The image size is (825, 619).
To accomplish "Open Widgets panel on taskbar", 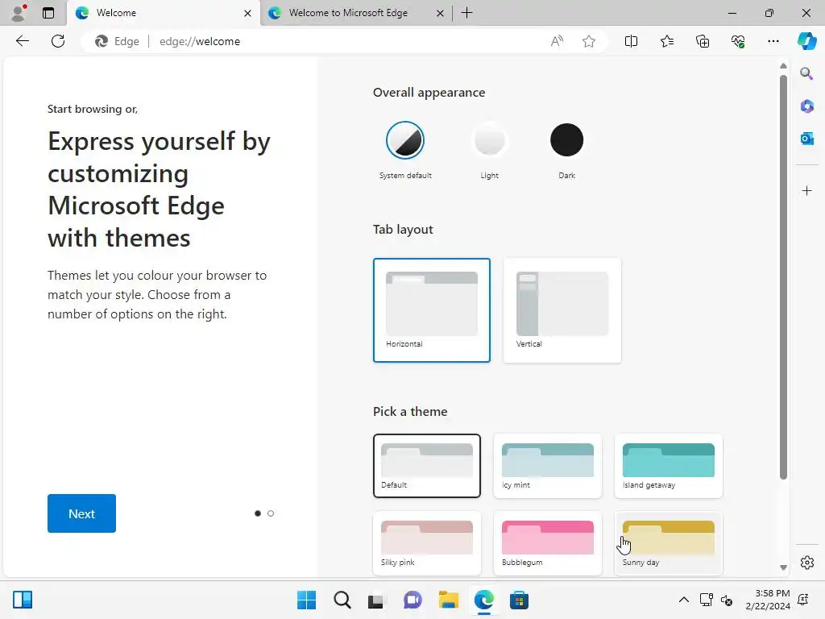I will coord(23,600).
